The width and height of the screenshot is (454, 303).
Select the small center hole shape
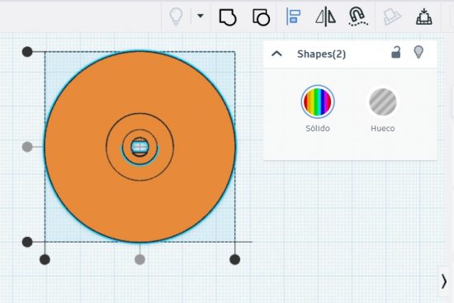[140, 147]
